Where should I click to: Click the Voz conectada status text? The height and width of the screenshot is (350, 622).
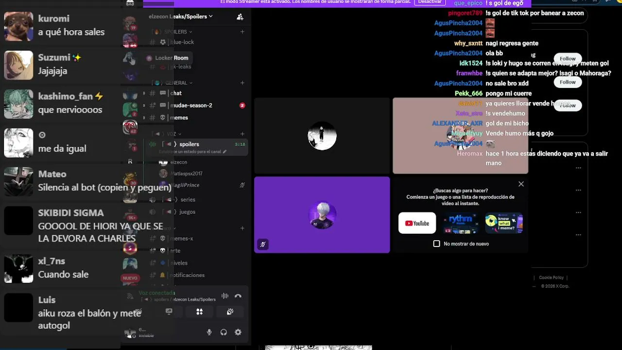click(156, 293)
